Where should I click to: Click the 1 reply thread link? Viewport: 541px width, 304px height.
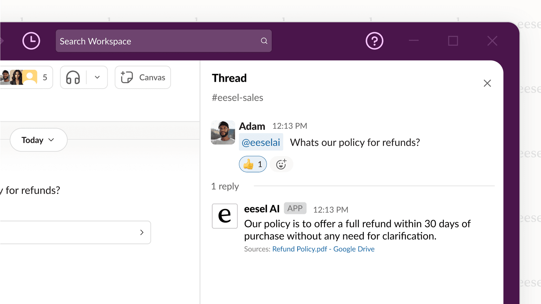225,186
